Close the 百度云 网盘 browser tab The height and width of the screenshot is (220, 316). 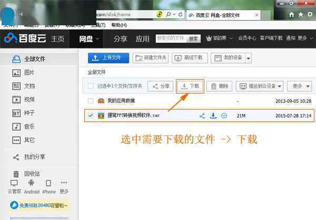pos(257,15)
